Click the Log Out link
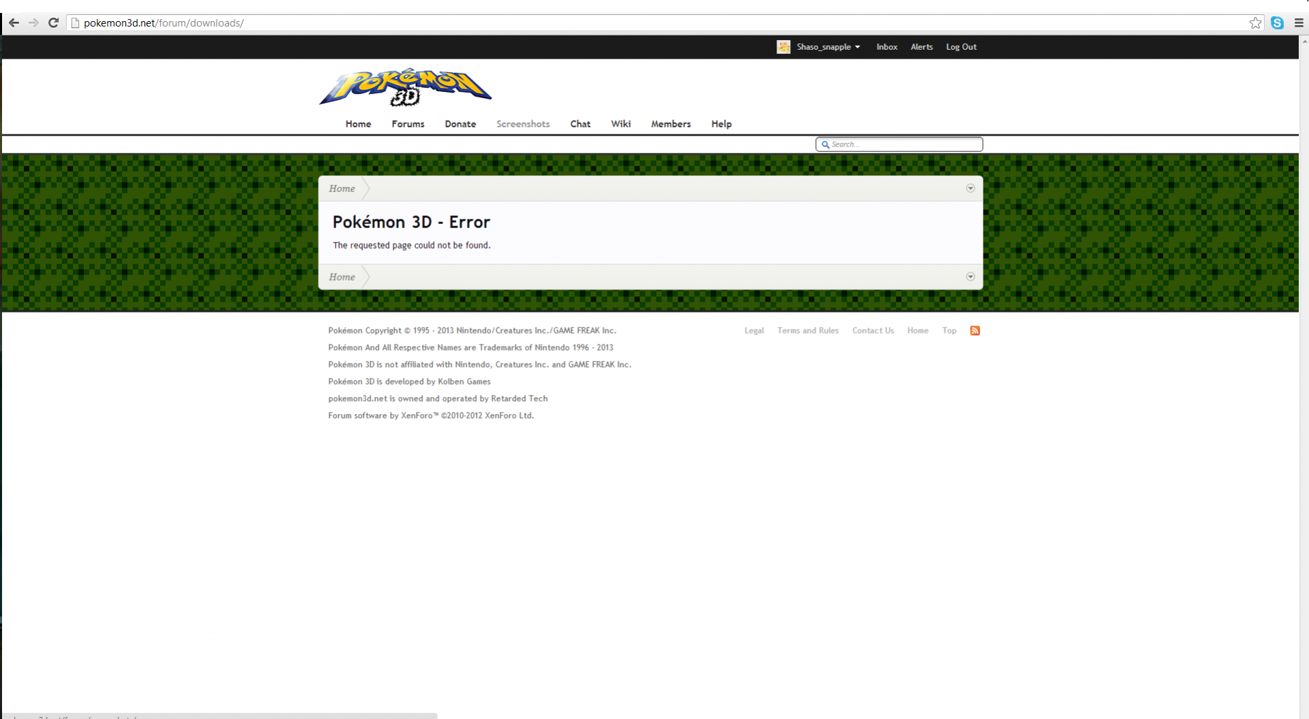 (x=961, y=47)
